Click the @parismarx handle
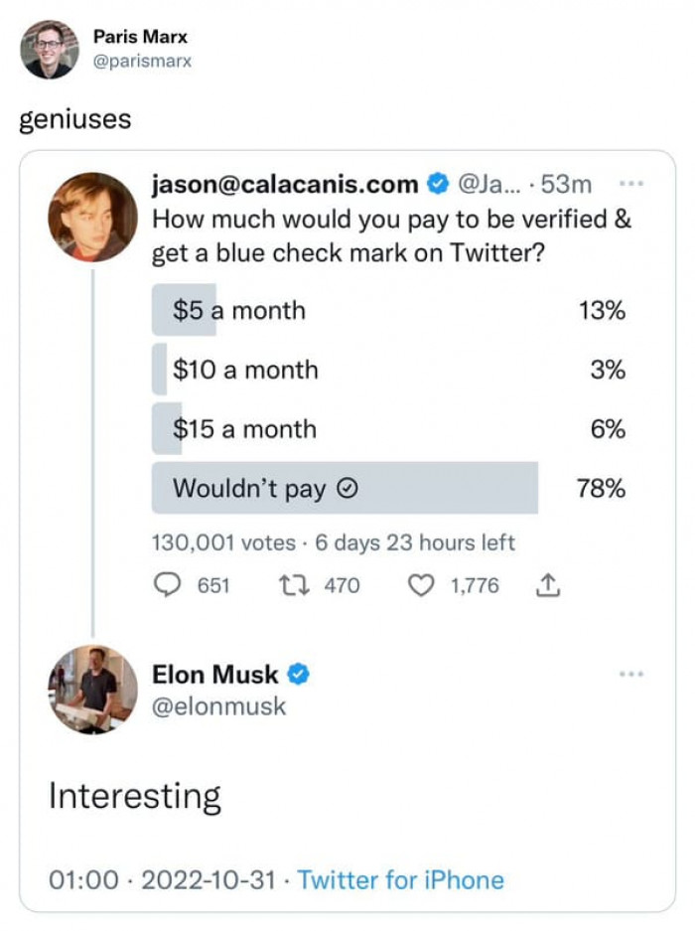695x931 pixels. tap(142, 61)
